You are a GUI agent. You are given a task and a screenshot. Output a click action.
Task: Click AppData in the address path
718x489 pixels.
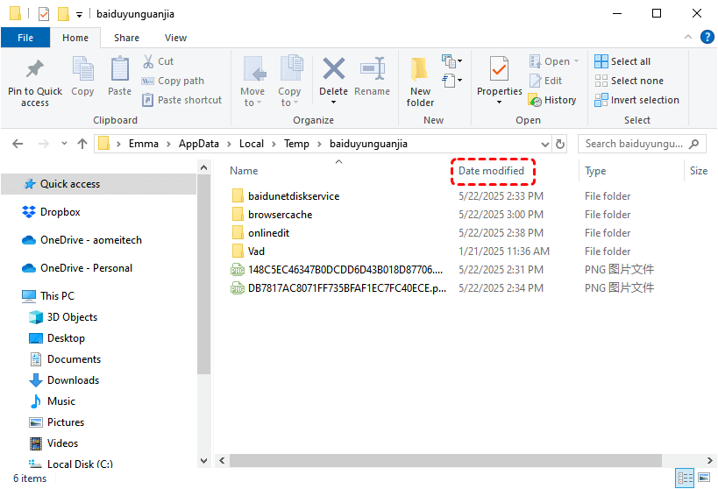click(199, 144)
